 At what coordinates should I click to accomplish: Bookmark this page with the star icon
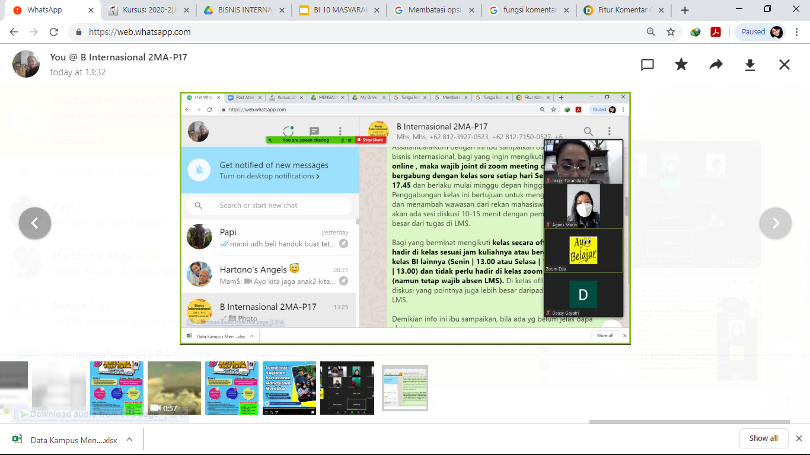click(x=671, y=32)
